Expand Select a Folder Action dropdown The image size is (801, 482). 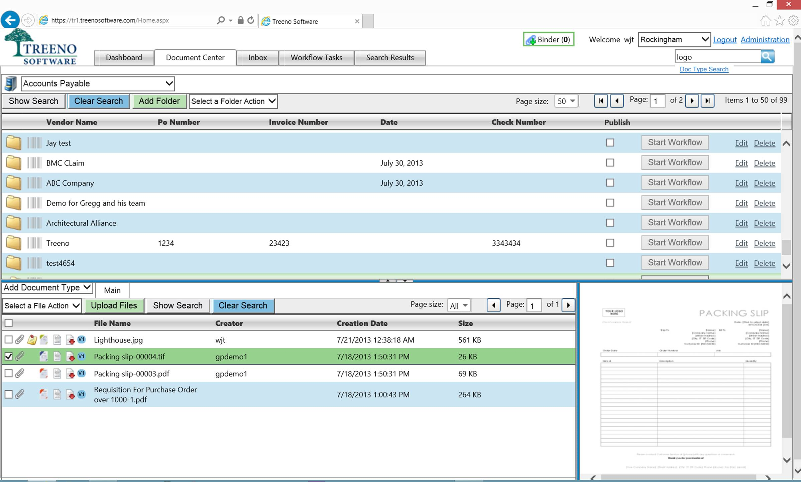coord(233,101)
